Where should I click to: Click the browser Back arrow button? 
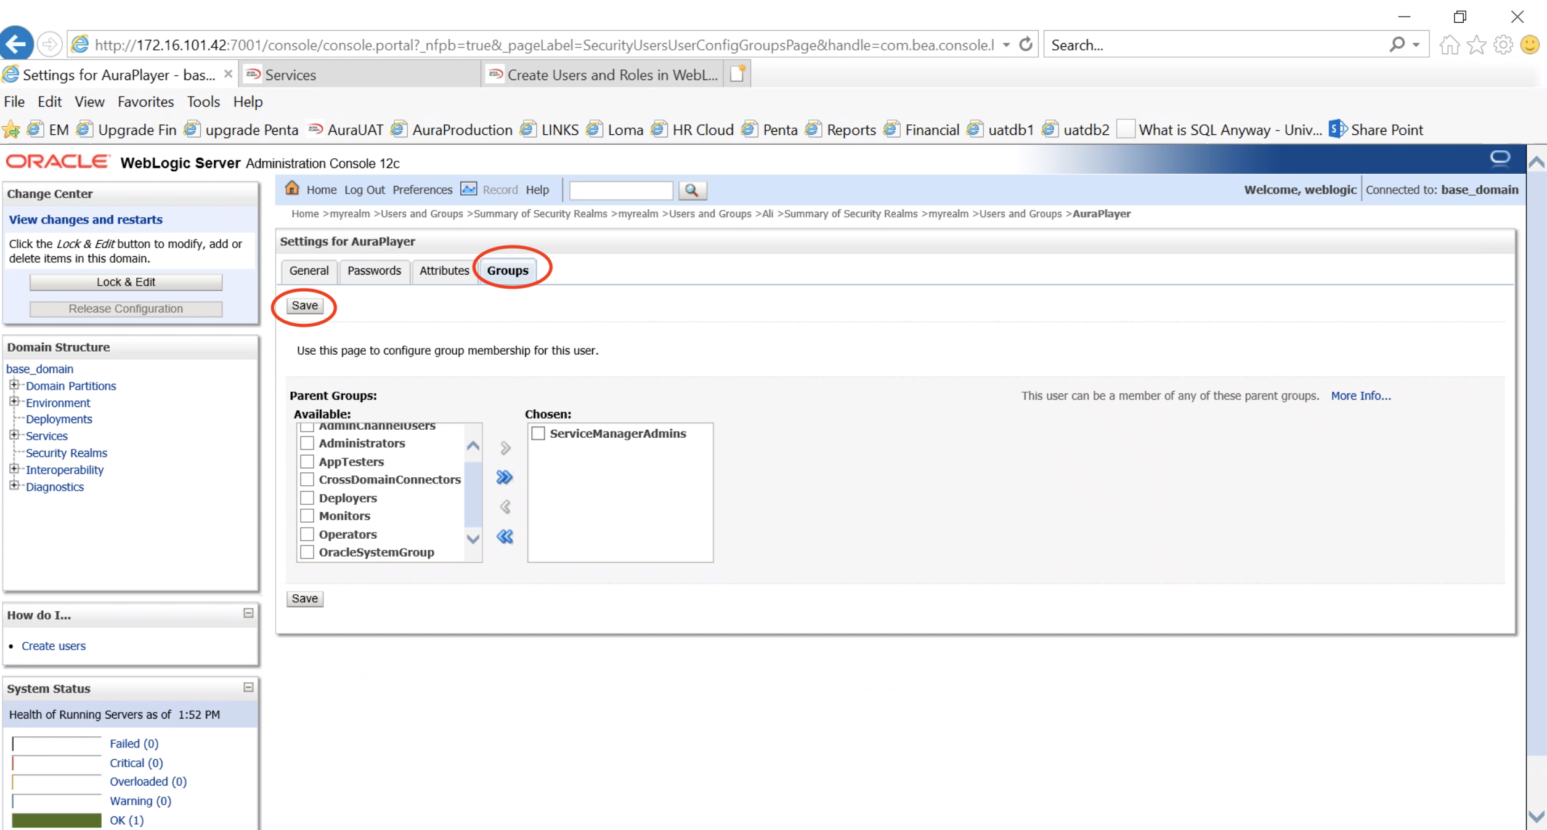tap(16, 44)
